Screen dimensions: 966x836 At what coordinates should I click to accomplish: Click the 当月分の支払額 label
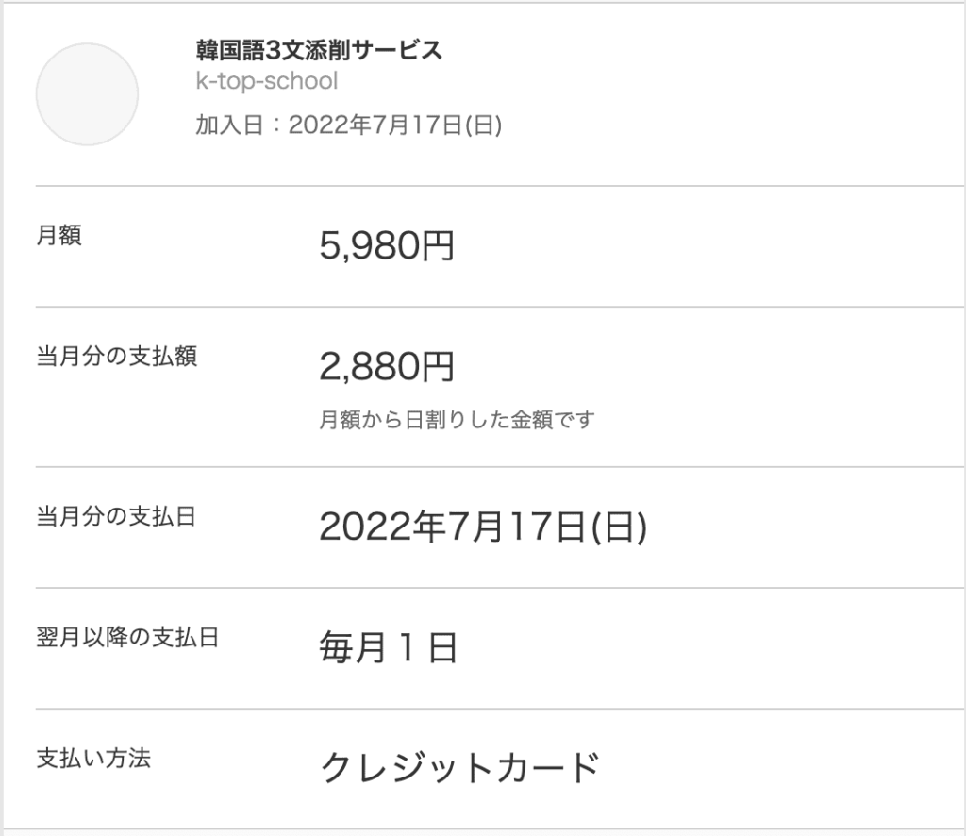[x=116, y=356]
